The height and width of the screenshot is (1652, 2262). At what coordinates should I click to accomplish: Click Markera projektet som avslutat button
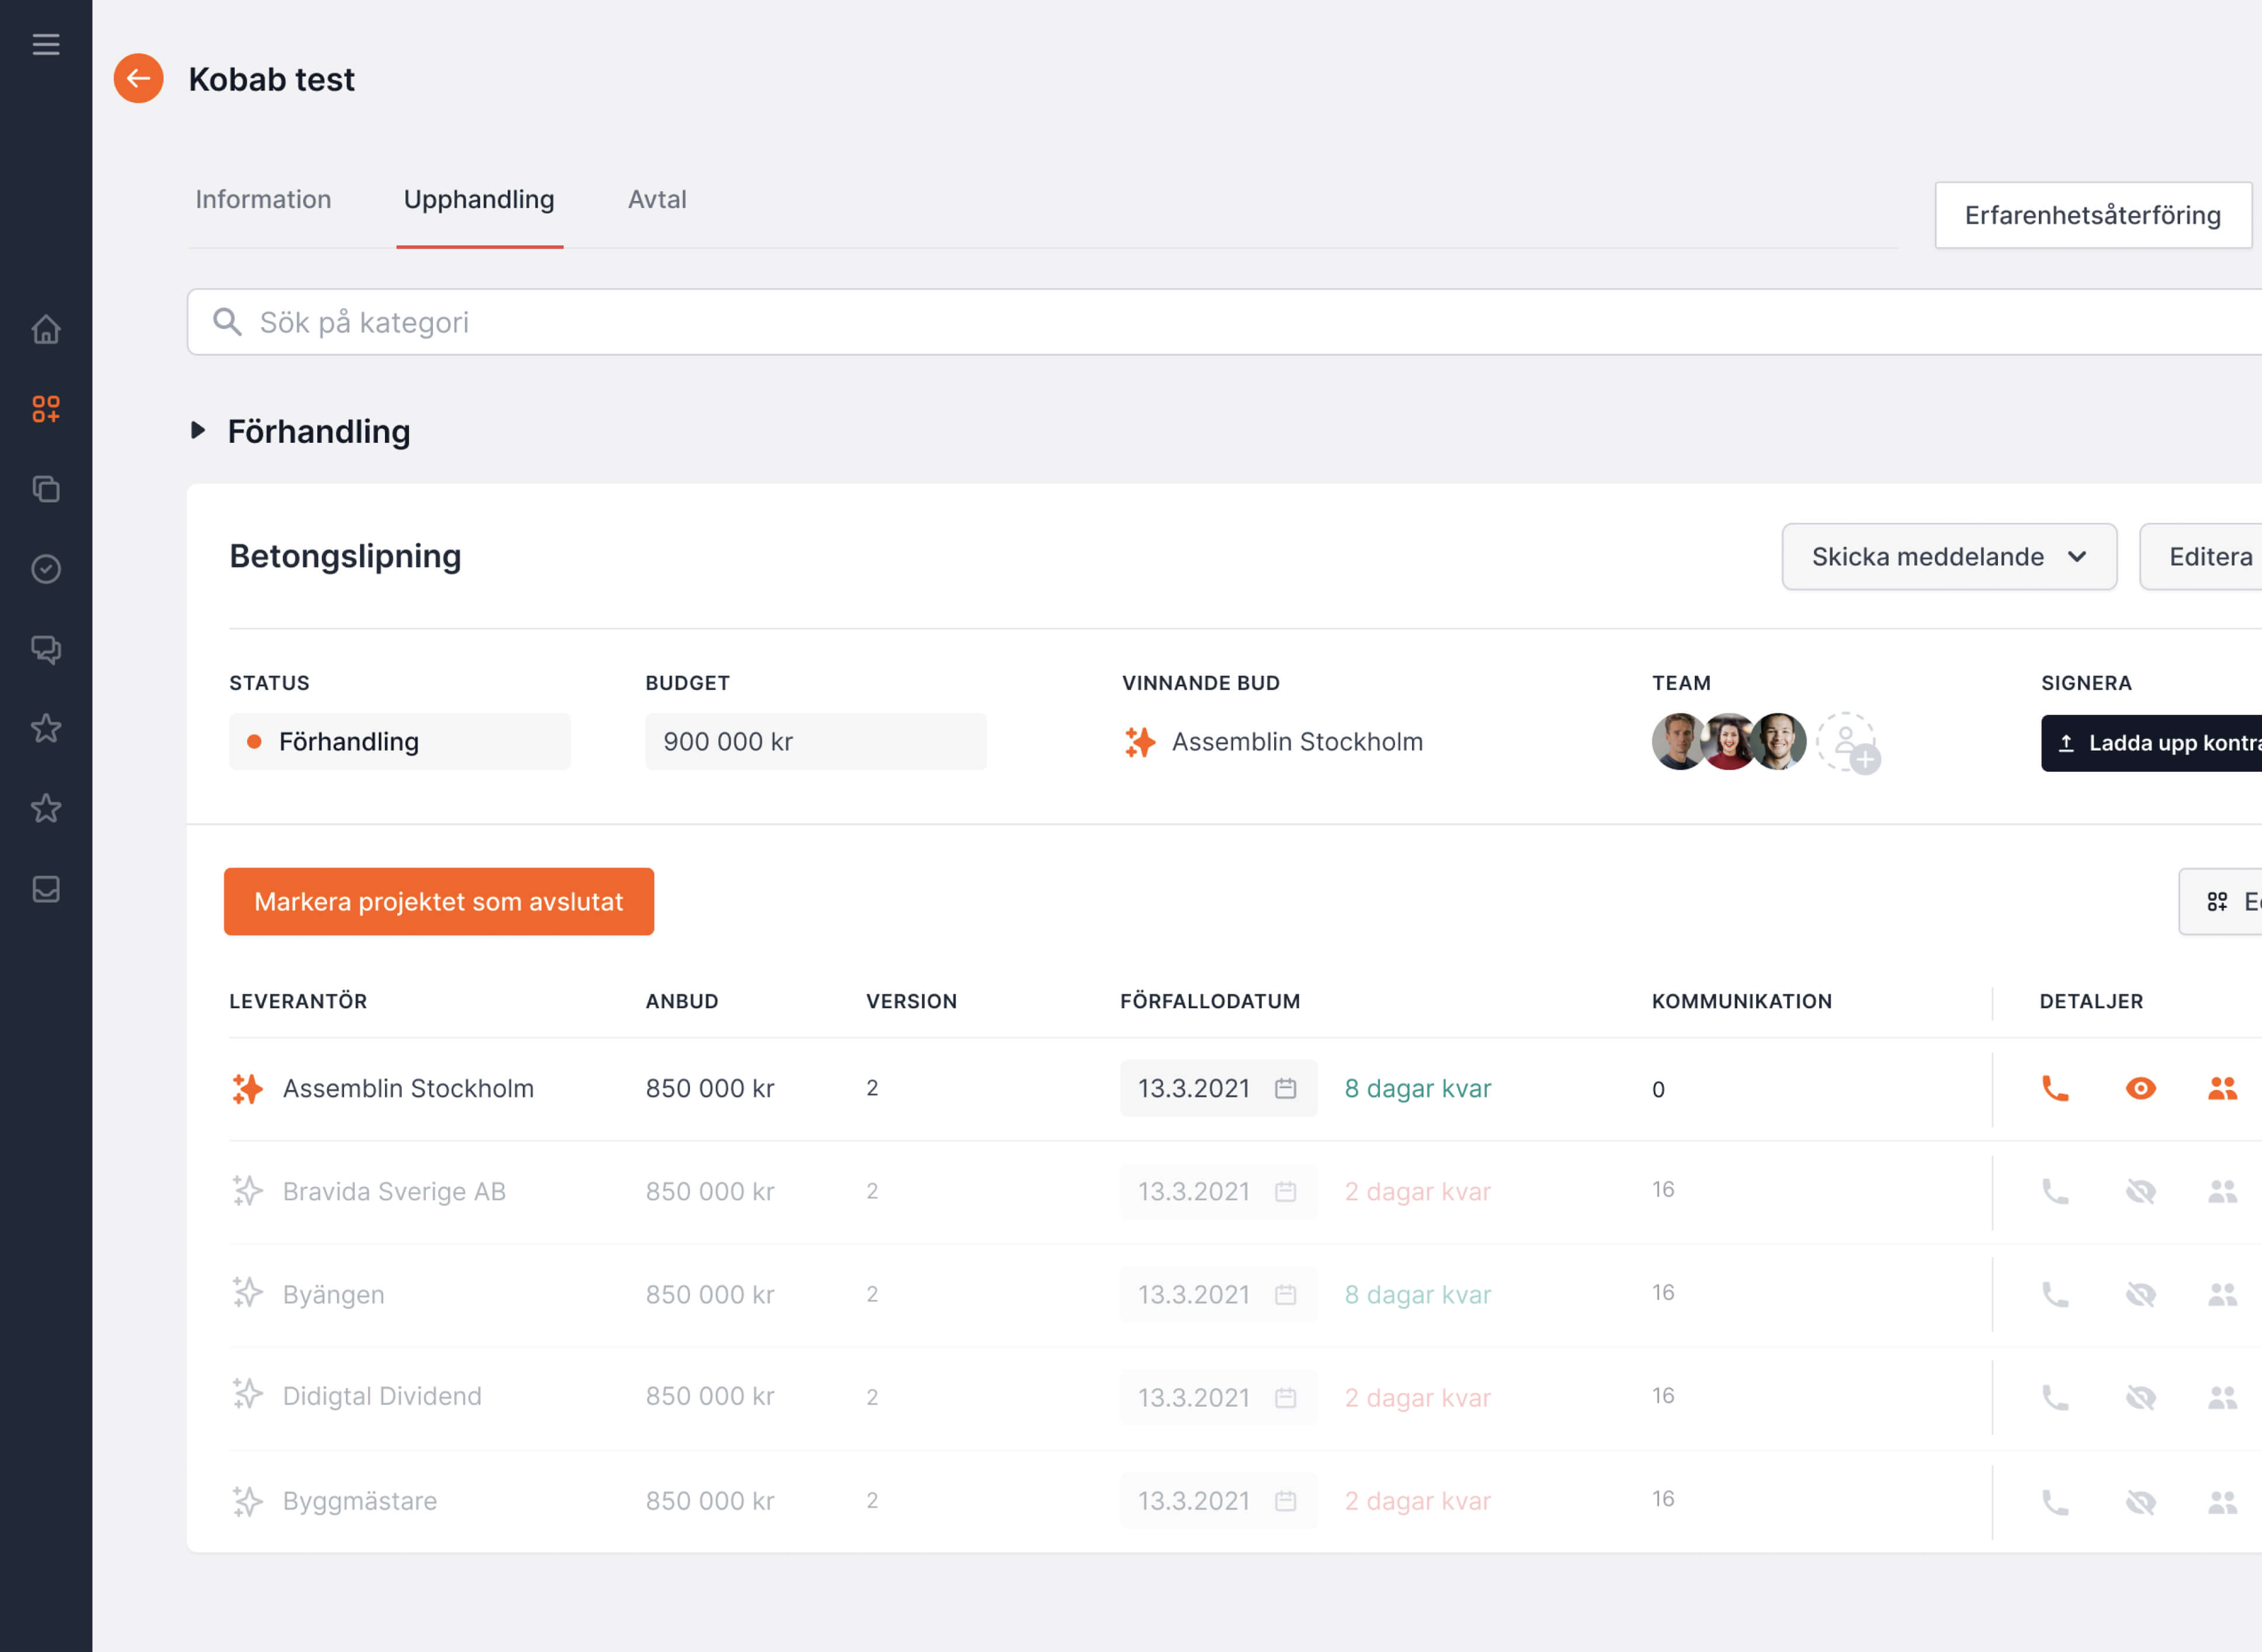point(438,902)
